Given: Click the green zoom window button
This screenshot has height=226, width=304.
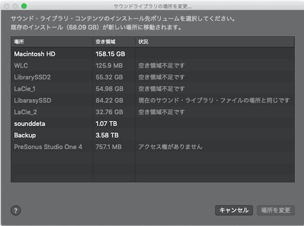Looking at the screenshot, I should (24, 6).
